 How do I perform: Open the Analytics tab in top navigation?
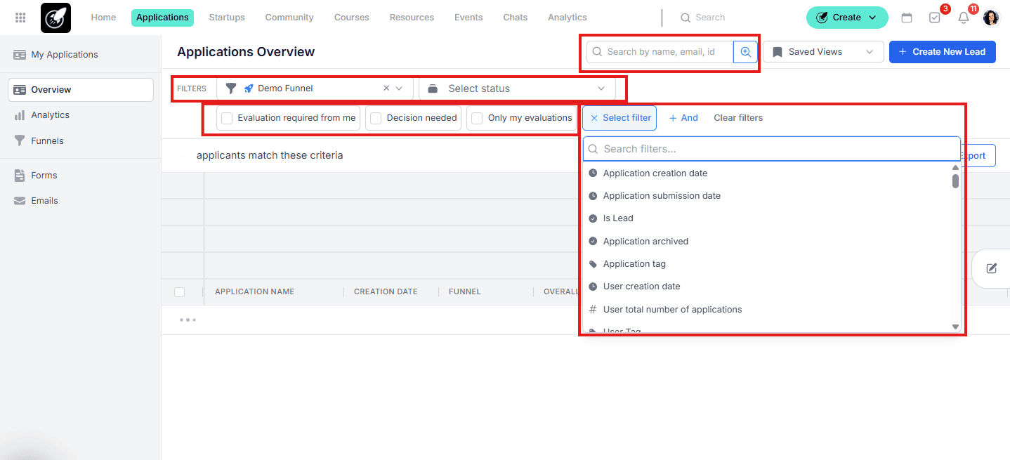click(x=568, y=18)
